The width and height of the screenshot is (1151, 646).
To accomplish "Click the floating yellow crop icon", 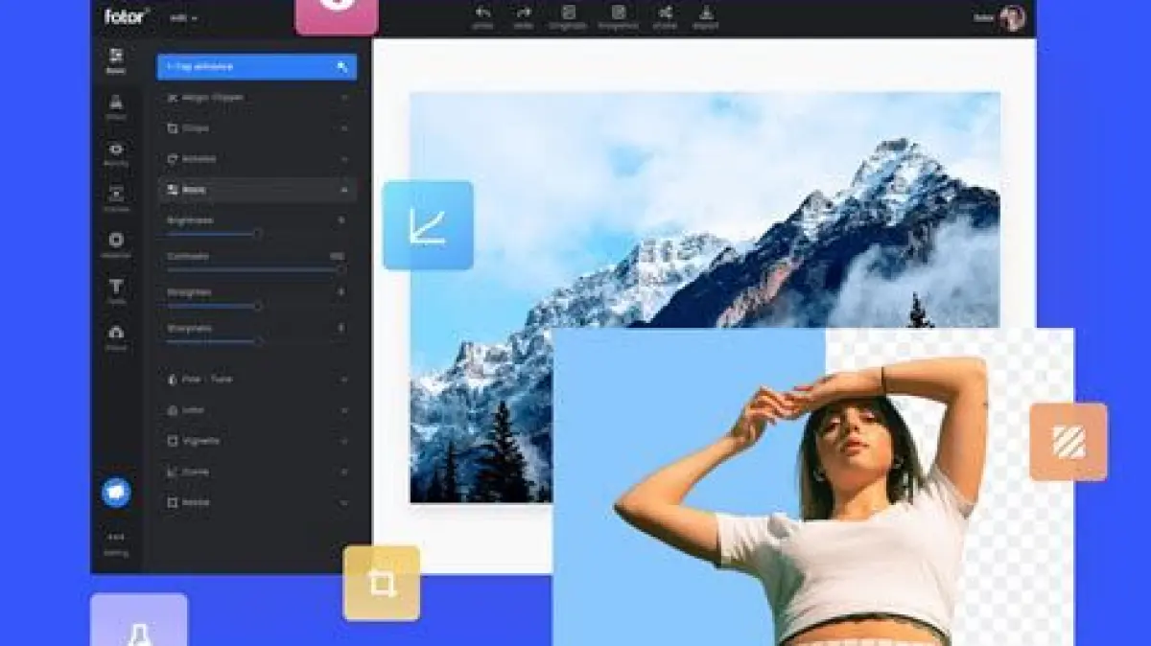I will (382, 584).
